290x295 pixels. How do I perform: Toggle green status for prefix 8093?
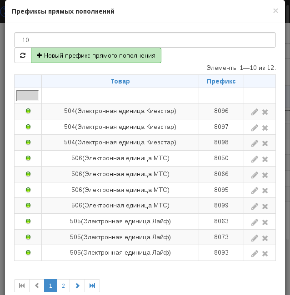pos(28,252)
